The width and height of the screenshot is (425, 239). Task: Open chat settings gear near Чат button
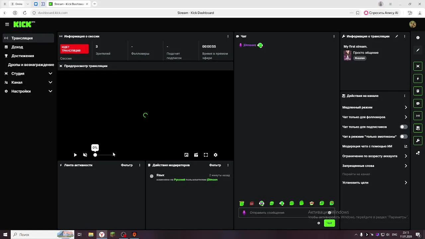(319, 223)
